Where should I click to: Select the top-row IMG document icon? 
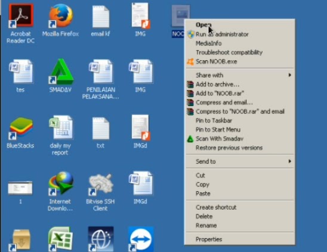tap(141, 15)
